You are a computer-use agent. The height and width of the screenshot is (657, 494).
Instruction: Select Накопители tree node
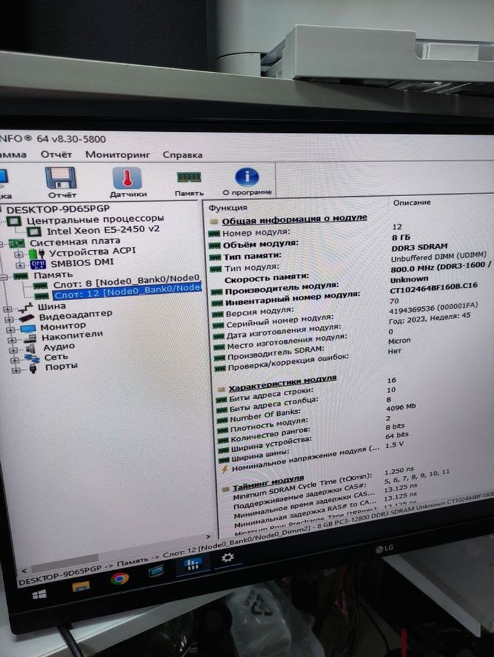click(x=72, y=336)
